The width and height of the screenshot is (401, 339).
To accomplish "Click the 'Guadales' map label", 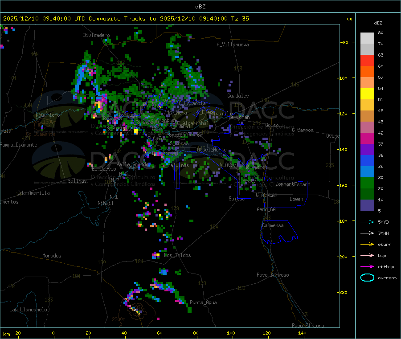I will (238, 96).
